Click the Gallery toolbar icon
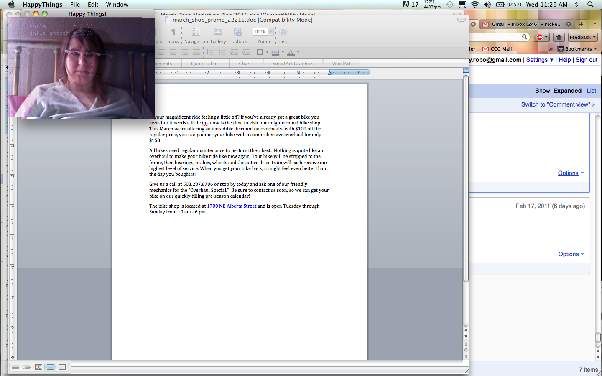 [218, 32]
